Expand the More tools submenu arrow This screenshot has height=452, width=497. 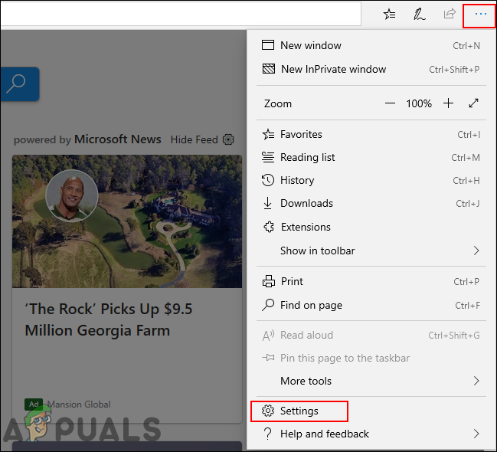476,381
